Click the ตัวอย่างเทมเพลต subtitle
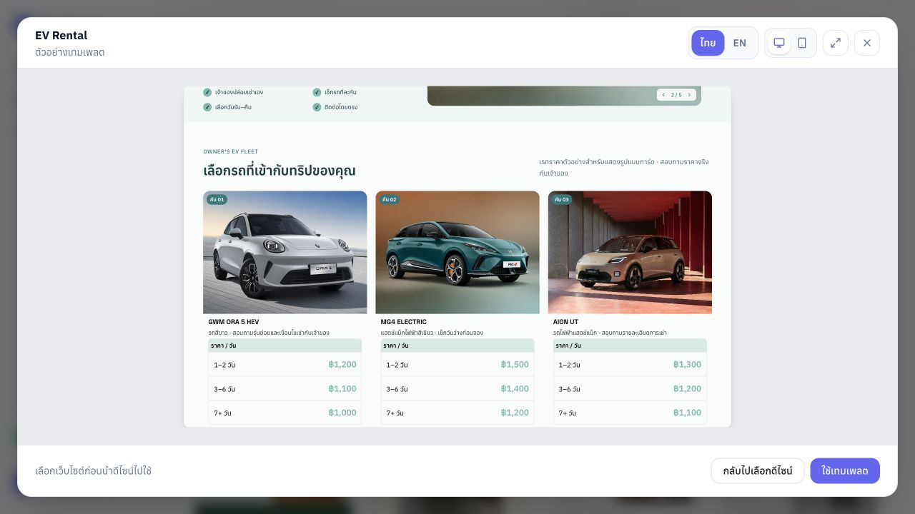The image size is (915, 514). coord(70,52)
